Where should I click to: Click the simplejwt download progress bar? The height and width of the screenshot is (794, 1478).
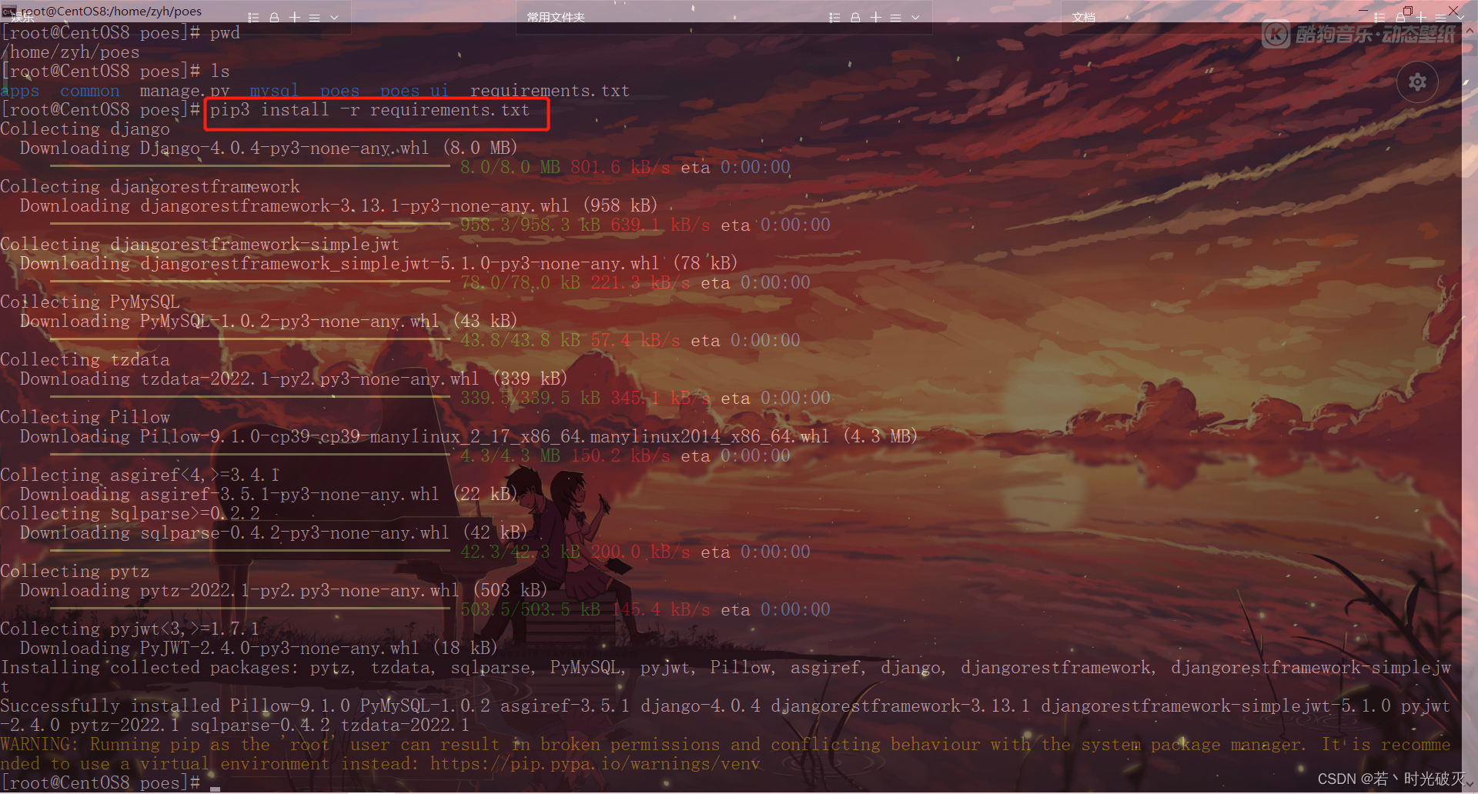pos(250,281)
